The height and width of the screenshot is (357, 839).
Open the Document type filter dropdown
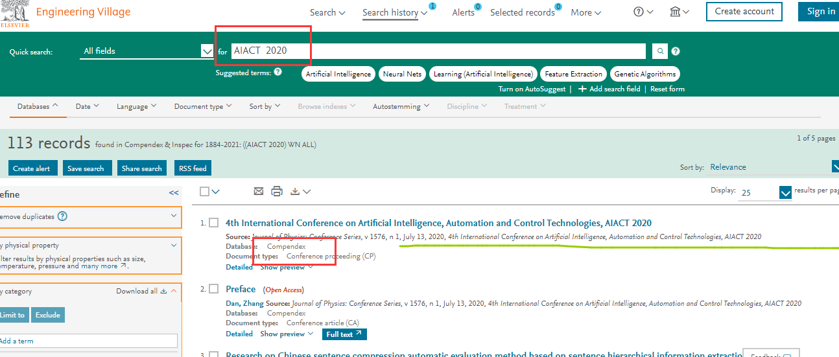pyautogui.click(x=203, y=106)
